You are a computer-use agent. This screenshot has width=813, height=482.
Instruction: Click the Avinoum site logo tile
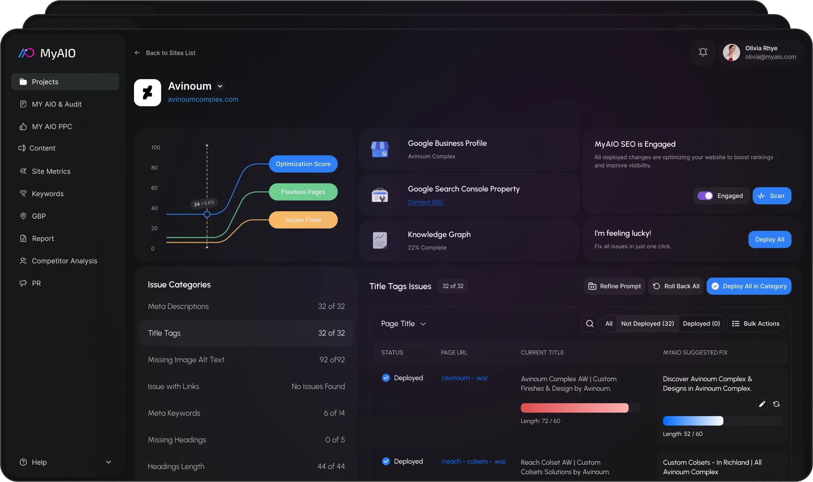coord(147,93)
